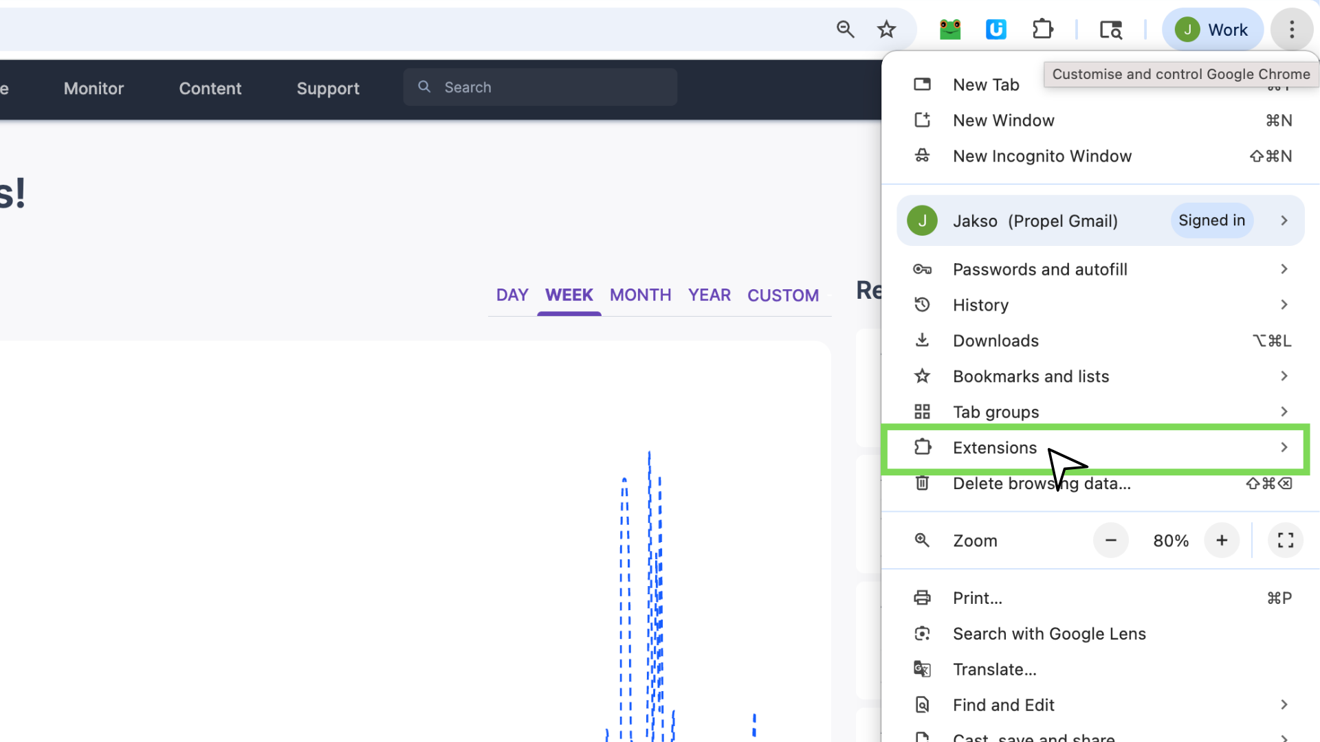
Task: Open the Extensions puzzle toolbar icon
Action: coord(1042,30)
